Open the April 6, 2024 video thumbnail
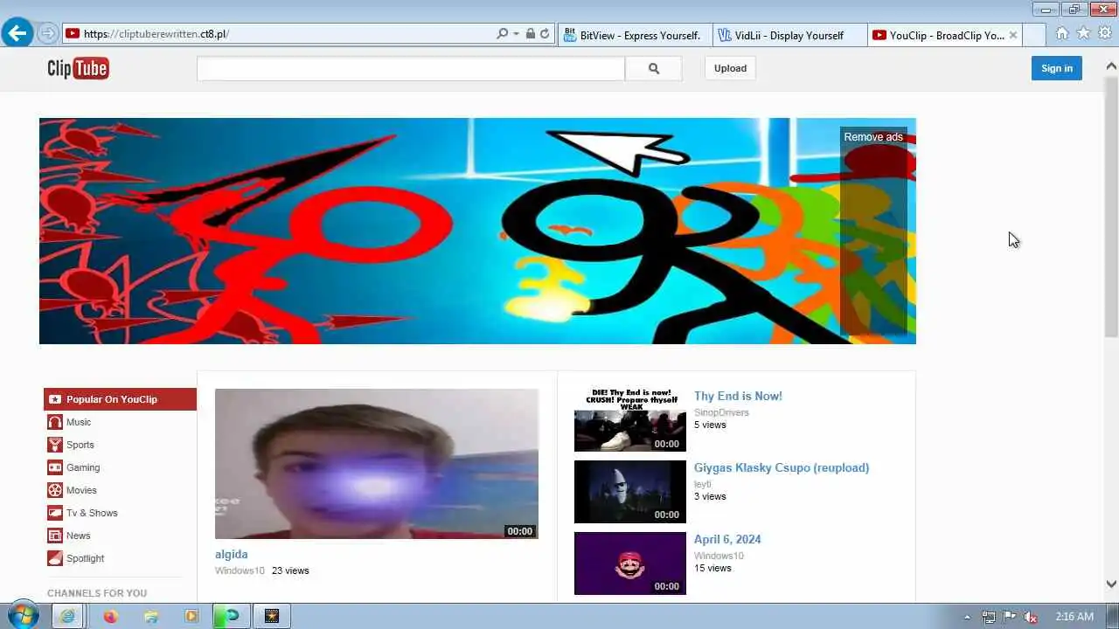Viewport: 1119px width, 629px height. click(x=630, y=563)
